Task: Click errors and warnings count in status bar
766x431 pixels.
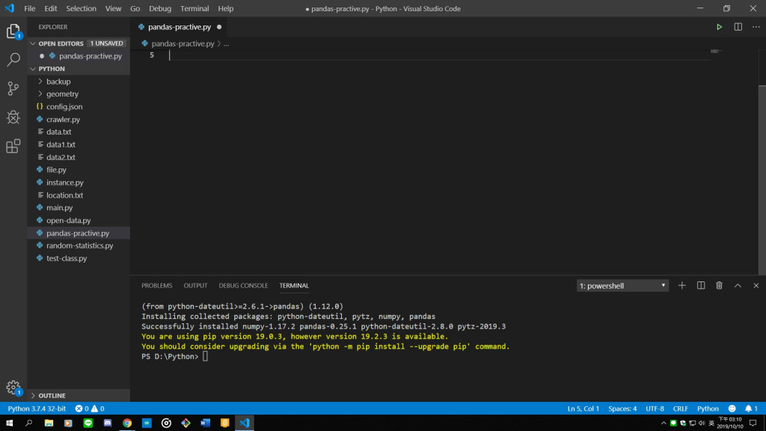Action: pyautogui.click(x=90, y=409)
